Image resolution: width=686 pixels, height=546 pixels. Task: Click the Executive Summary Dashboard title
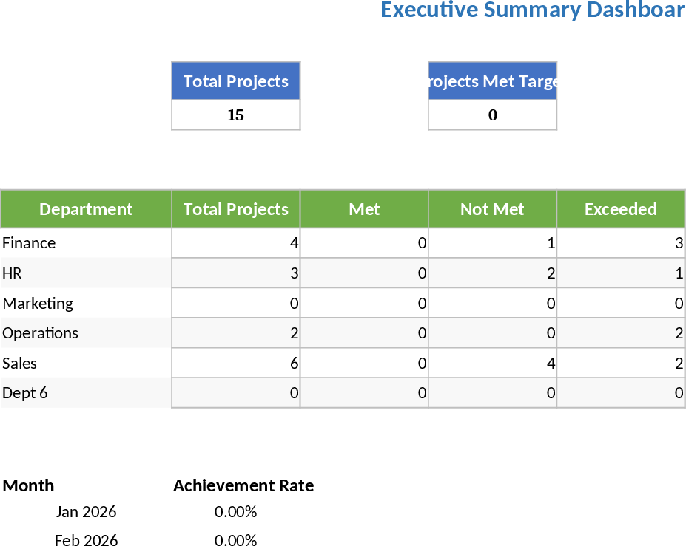tap(532, 10)
